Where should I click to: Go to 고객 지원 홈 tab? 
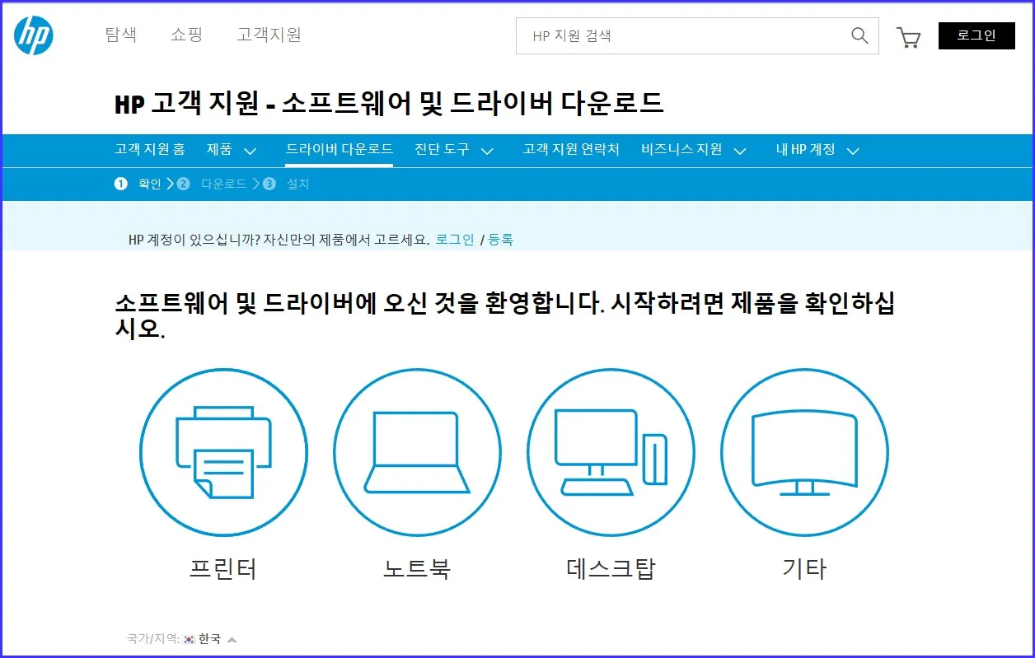click(x=150, y=149)
